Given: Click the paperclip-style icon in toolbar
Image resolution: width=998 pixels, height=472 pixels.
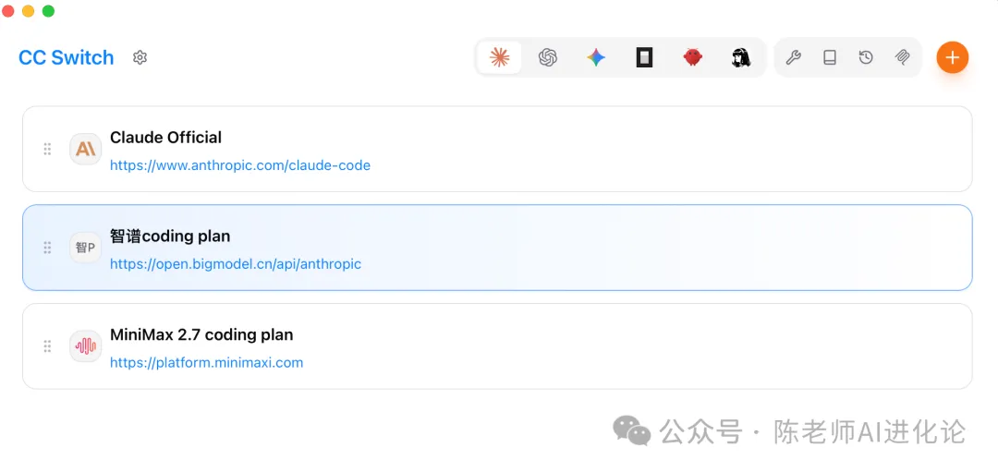Looking at the screenshot, I should coord(903,57).
